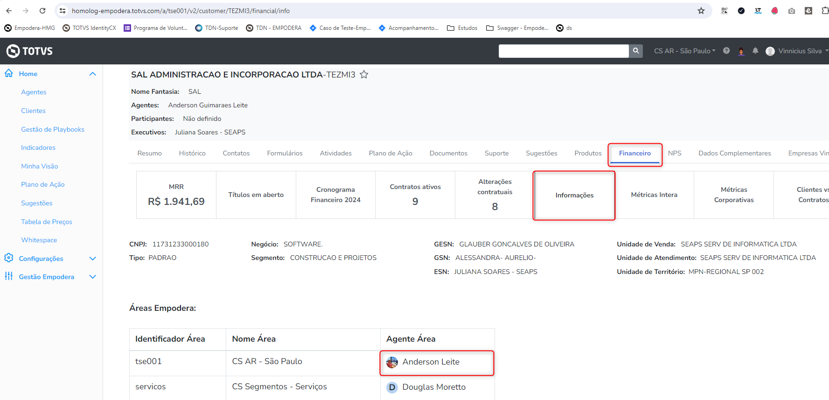This screenshot has width=829, height=400.
Task: Click the Gestão Empodera sliders icon
Action: [x=9, y=276]
